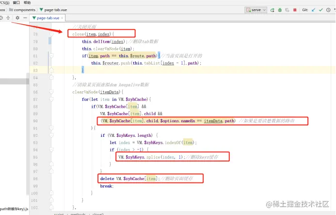Click methods in bottom breadcrumb bar
The image size is (336, 215).
pyautogui.click(x=78, y=214)
